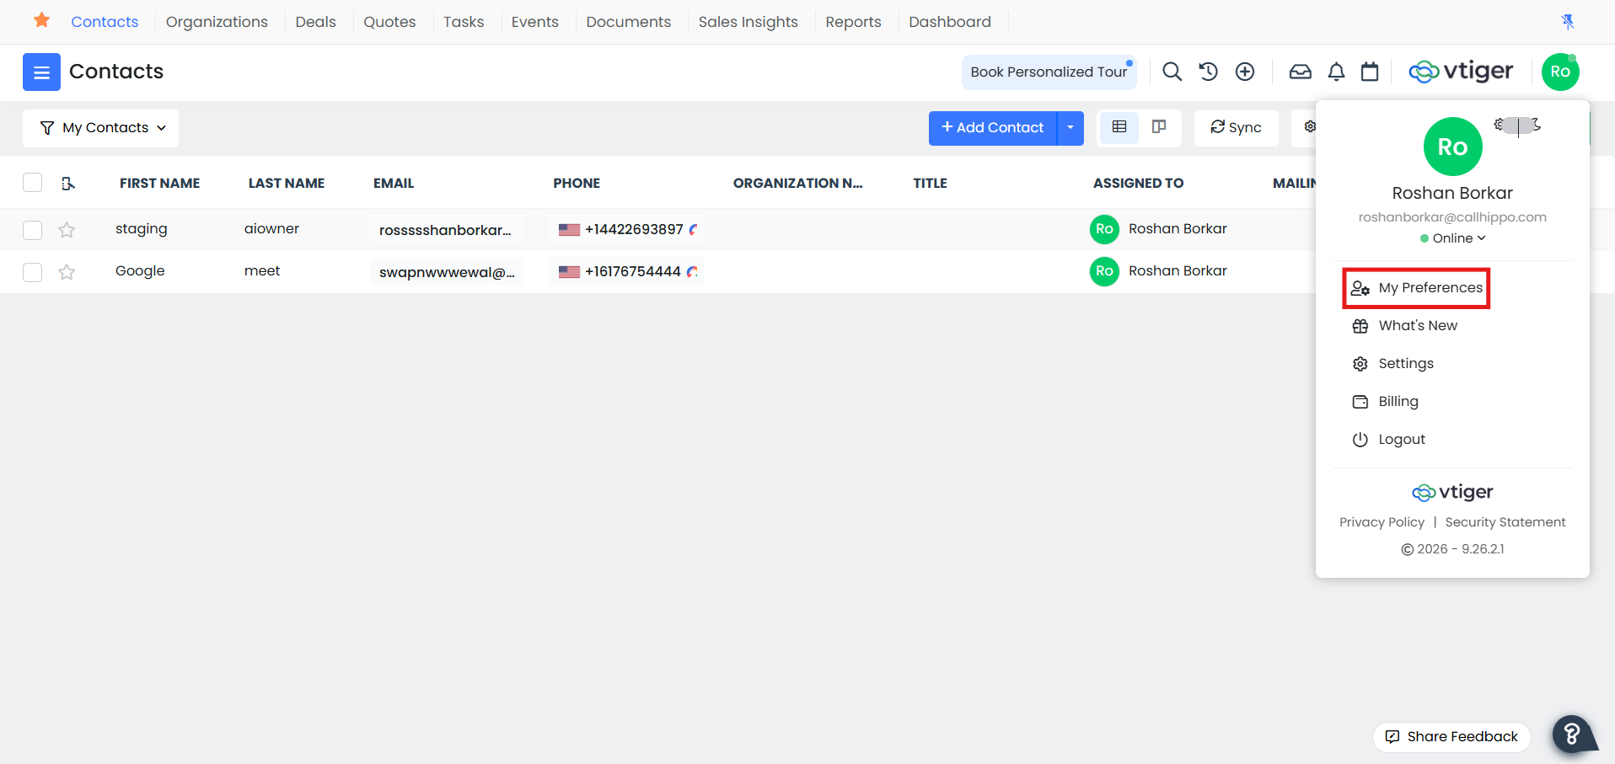
Task: Sort by FIRST NAME column header
Action: pyautogui.click(x=159, y=183)
